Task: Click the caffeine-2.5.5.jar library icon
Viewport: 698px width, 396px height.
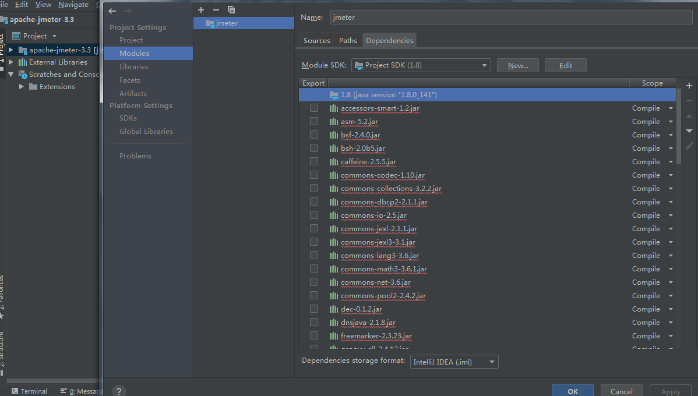Action: pos(334,161)
